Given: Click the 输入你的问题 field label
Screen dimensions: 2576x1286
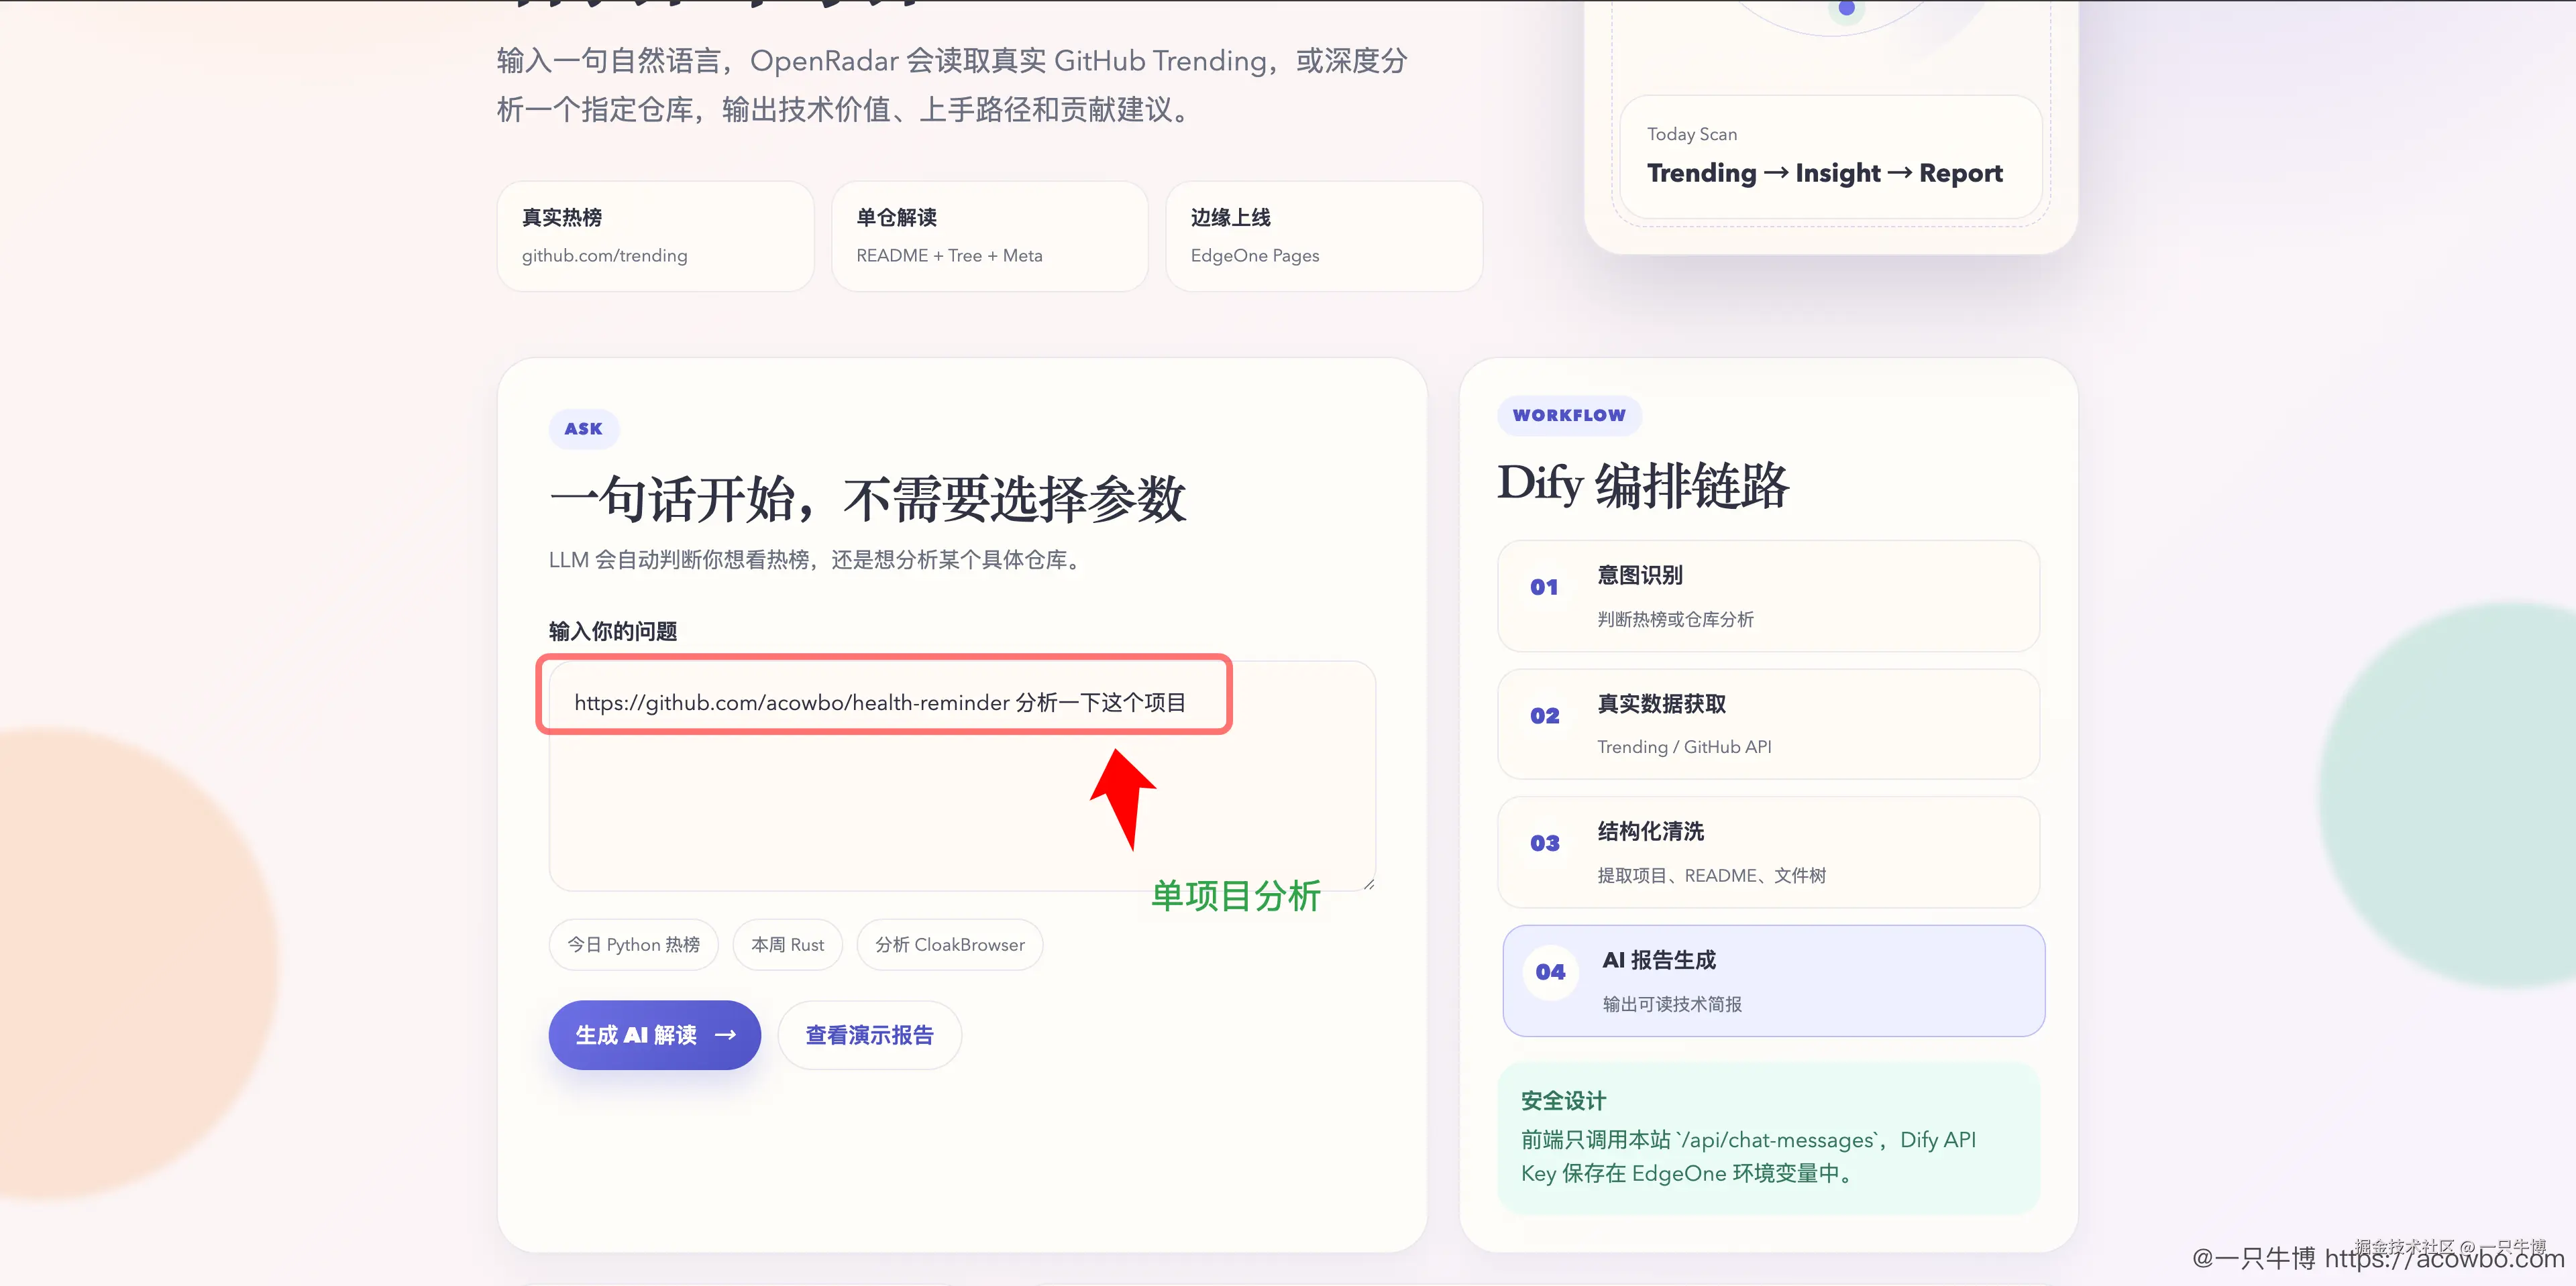Looking at the screenshot, I should click(x=613, y=632).
